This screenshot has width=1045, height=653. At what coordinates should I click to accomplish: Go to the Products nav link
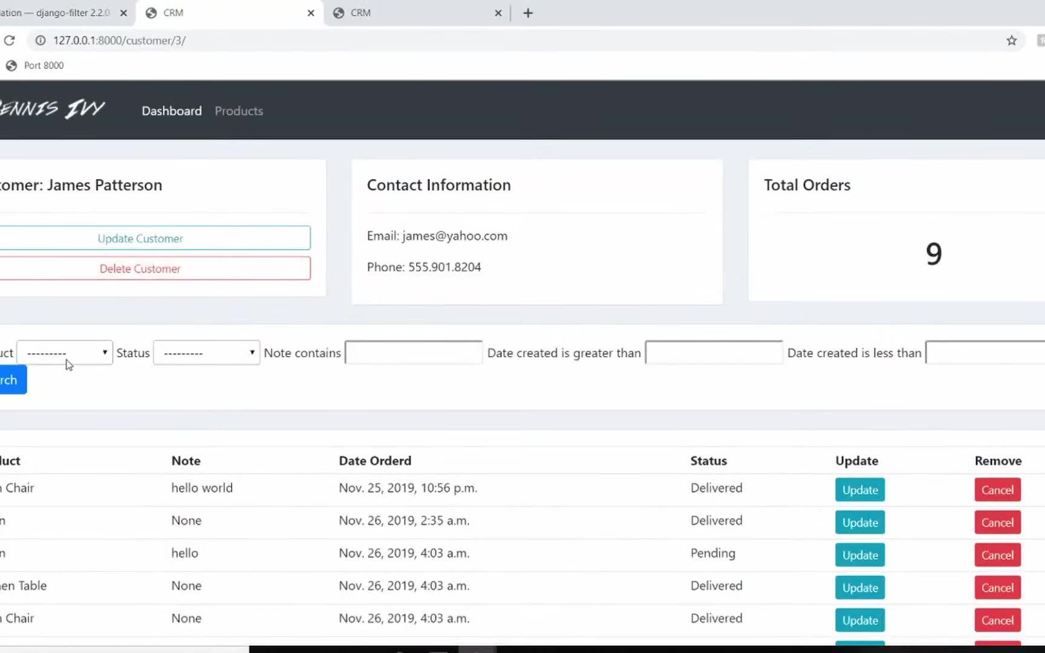point(239,111)
